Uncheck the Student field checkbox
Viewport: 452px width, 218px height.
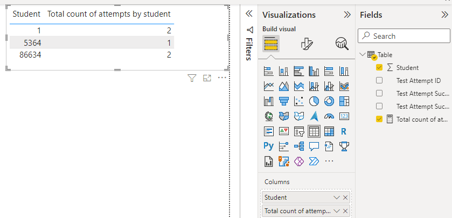[x=379, y=67]
